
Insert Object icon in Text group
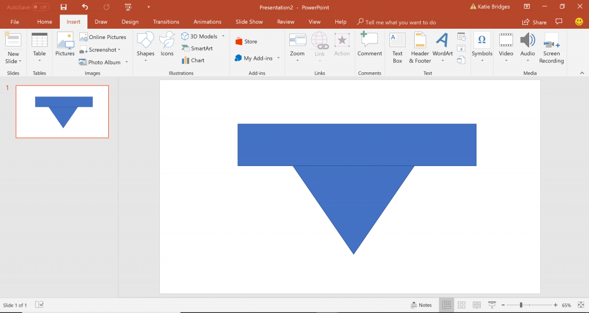(461, 60)
